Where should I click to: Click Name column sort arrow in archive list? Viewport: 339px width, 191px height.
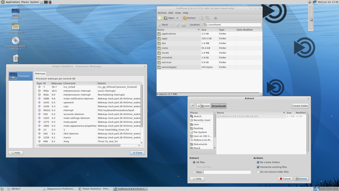point(199,30)
